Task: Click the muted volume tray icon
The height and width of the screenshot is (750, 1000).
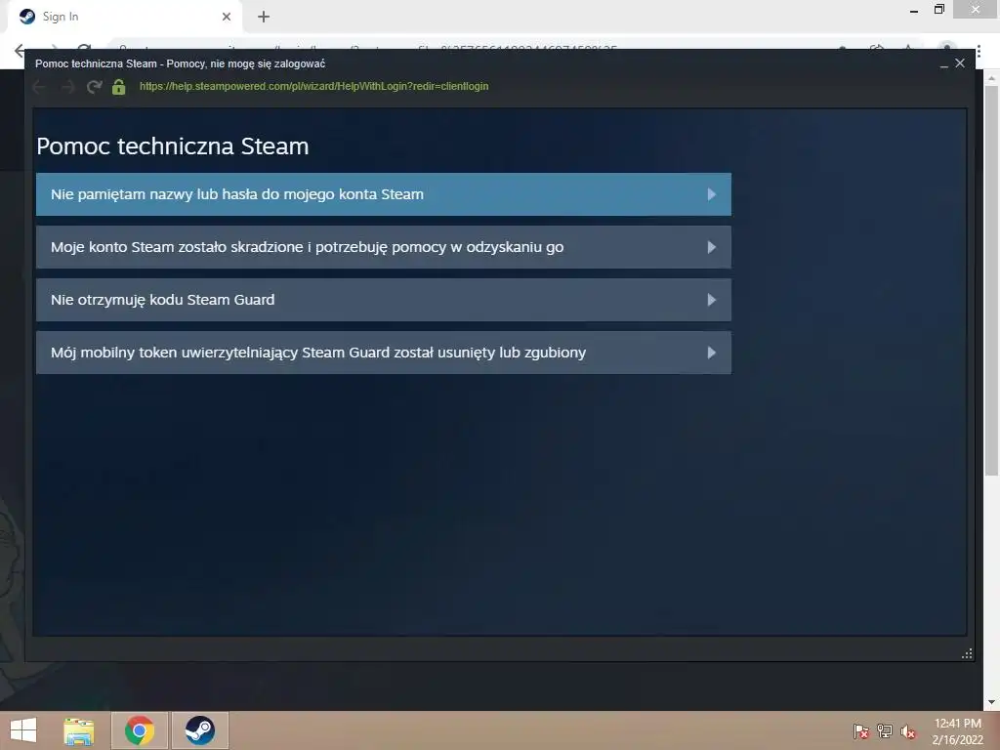Action: pyautogui.click(x=908, y=731)
